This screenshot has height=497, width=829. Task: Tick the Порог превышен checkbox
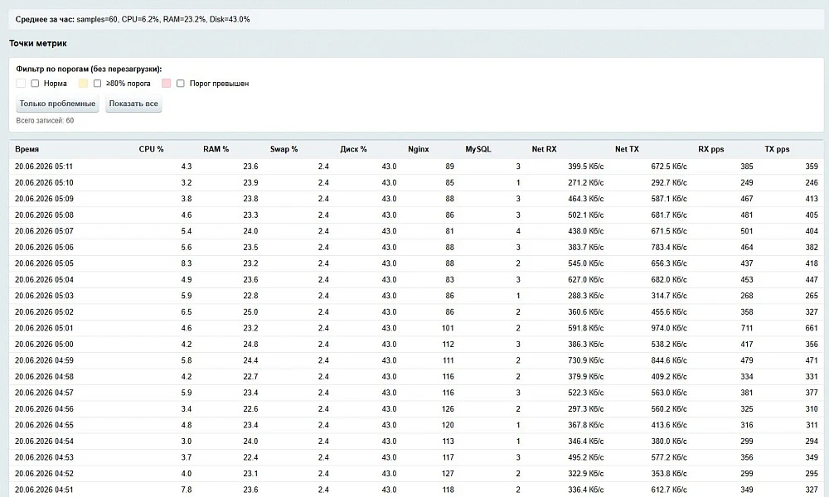pyautogui.click(x=180, y=84)
